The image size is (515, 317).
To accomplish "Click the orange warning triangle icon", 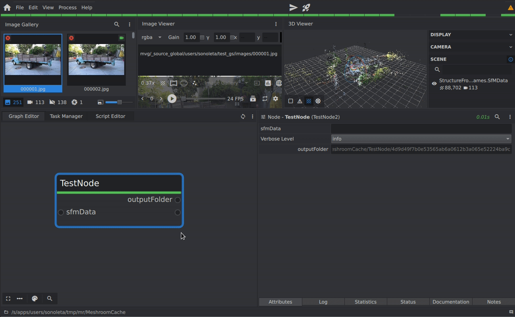I will pyautogui.click(x=510, y=8).
